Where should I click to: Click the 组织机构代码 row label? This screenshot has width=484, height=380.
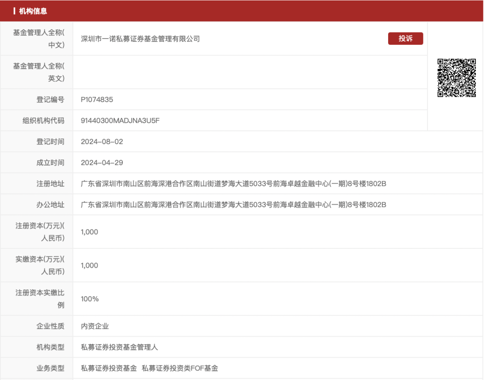click(43, 121)
